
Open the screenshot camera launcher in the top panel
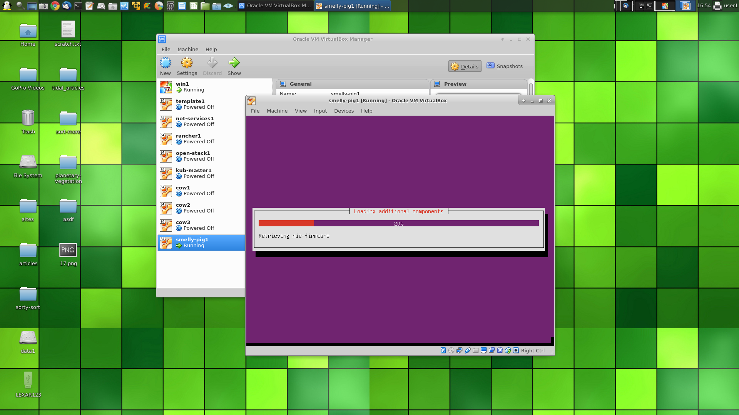click(x=43, y=6)
